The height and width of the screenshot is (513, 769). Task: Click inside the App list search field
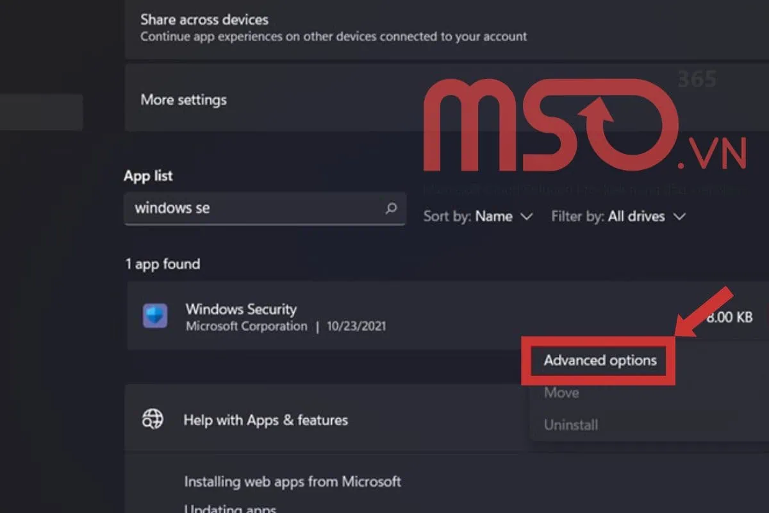coord(256,209)
